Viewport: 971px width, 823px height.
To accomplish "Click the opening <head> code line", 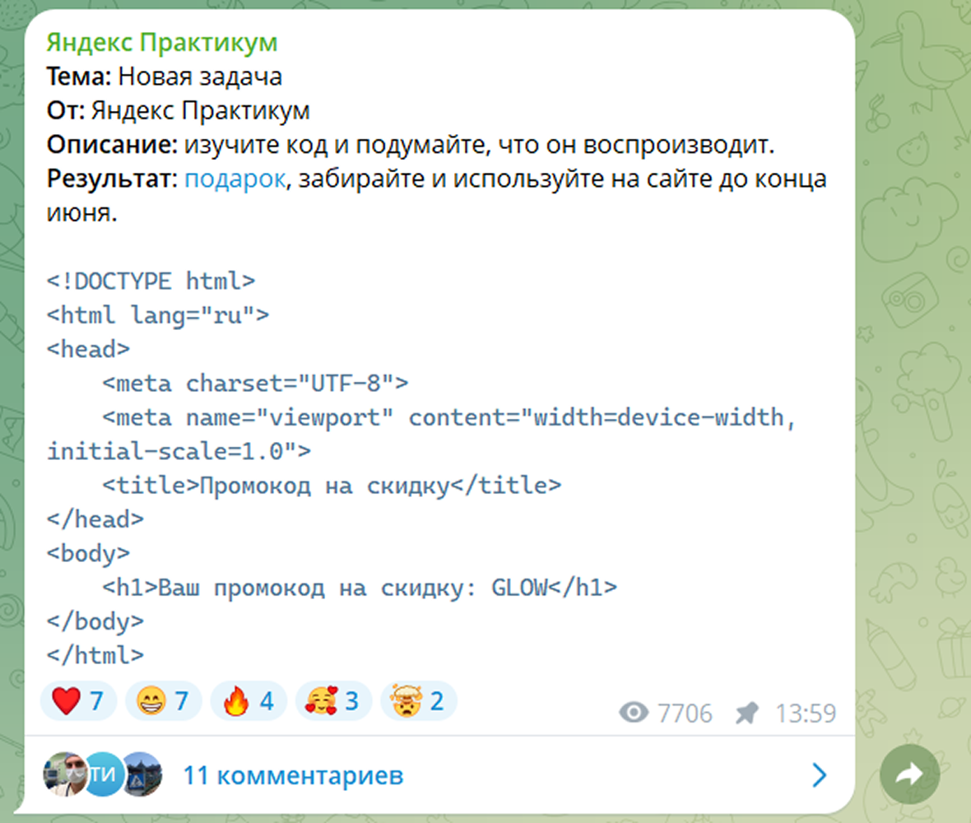I will tap(89, 349).
